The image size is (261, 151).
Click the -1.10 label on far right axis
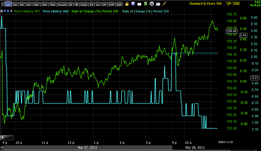click(255, 129)
